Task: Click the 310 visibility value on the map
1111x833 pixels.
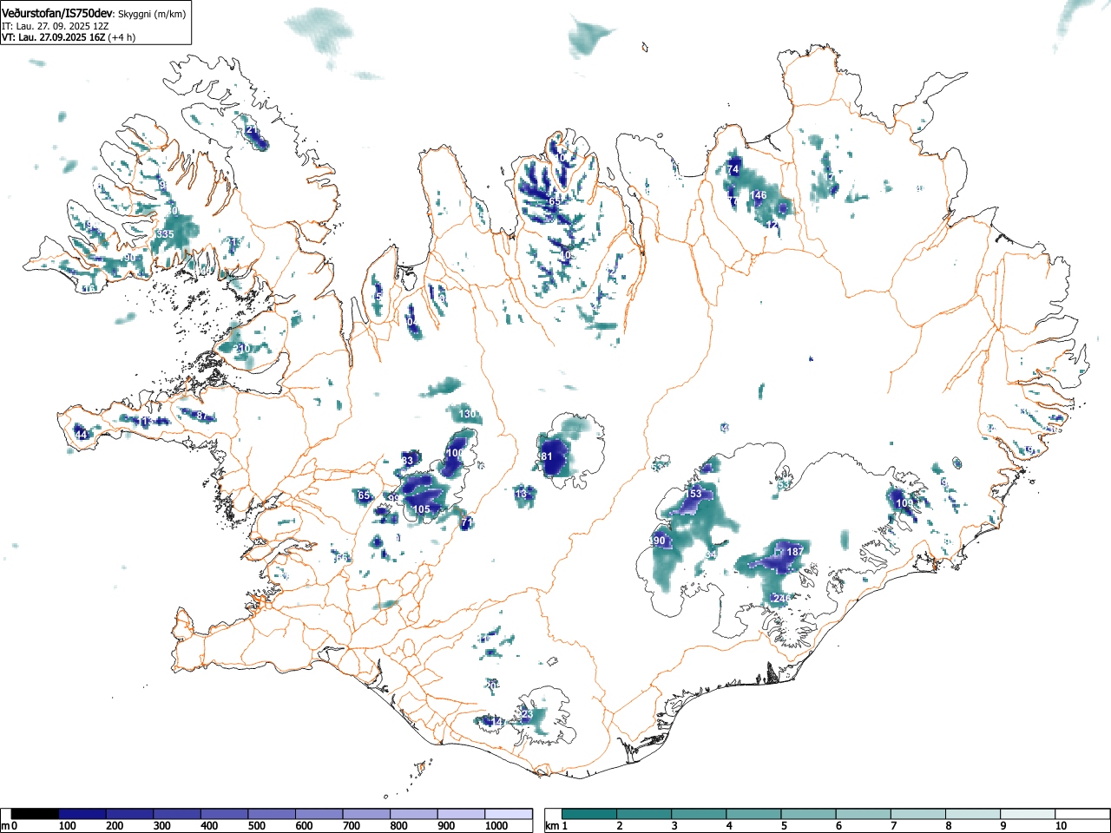Action: (241, 349)
